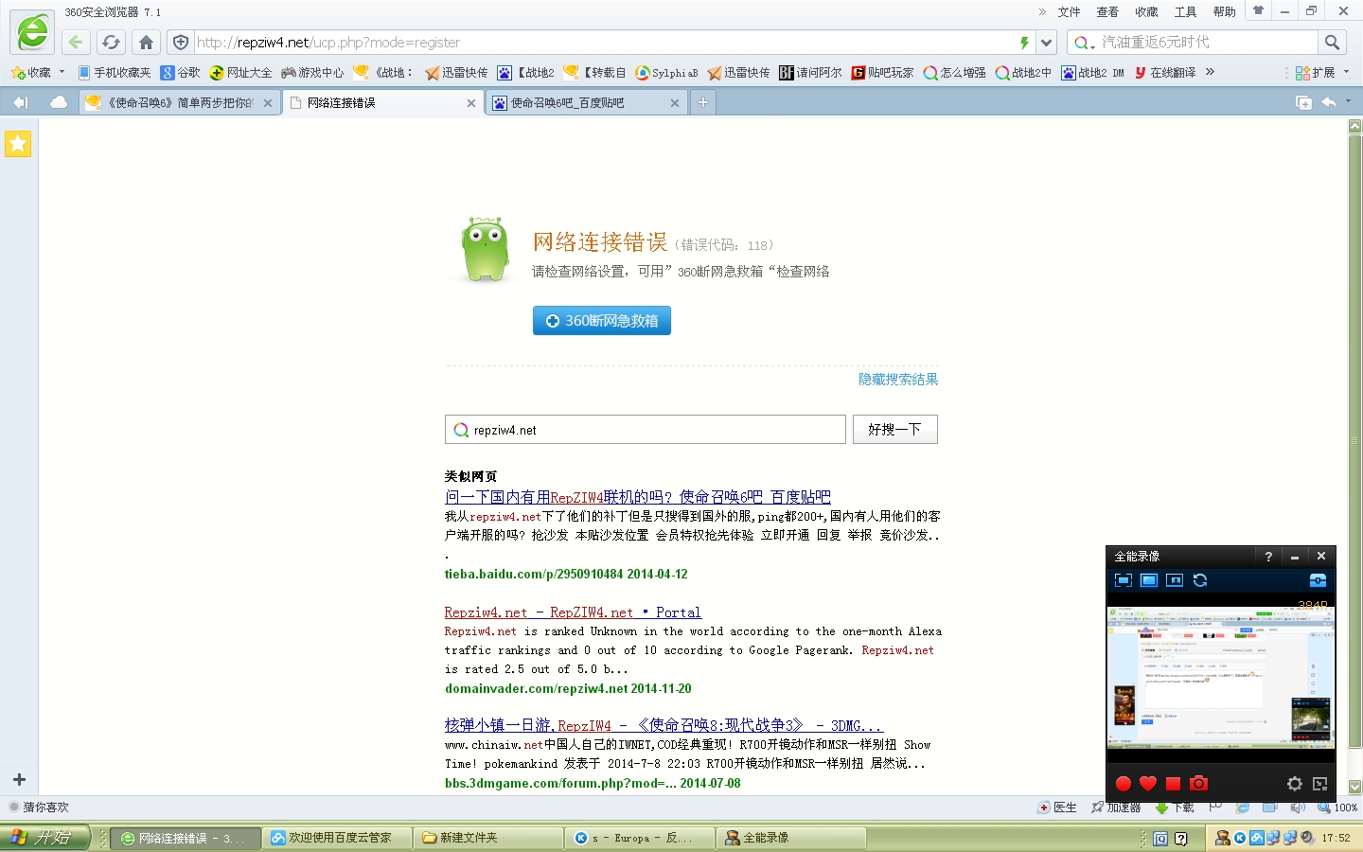The image size is (1363, 852).
Task: Go back using the green arrow button
Action: coord(76,42)
